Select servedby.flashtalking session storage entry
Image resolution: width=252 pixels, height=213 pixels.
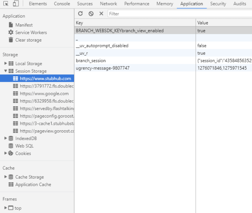(x=37, y=108)
